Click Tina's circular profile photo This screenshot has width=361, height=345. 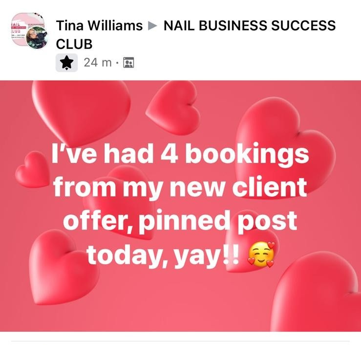[x=37, y=37]
